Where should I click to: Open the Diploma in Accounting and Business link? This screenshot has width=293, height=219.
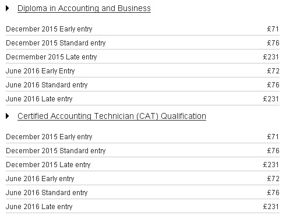pyautogui.click(x=84, y=9)
